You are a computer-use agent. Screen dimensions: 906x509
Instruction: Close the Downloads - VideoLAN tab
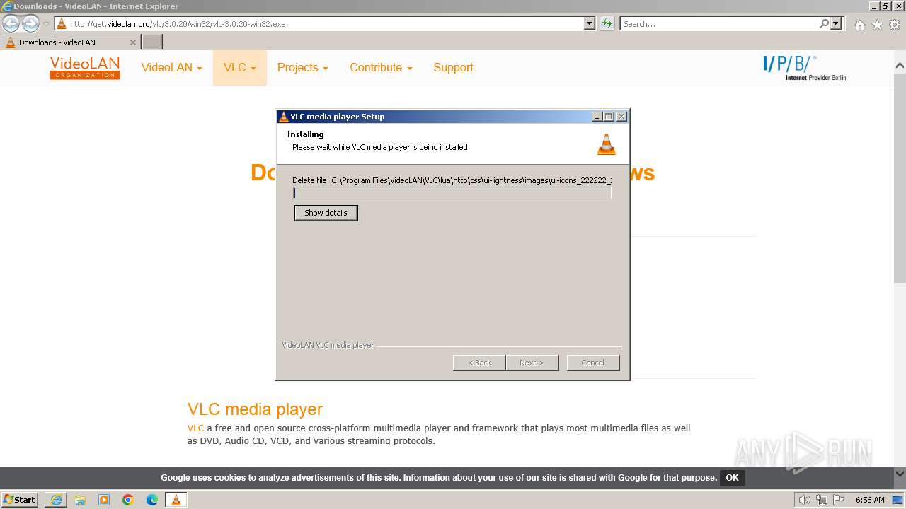click(132, 42)
